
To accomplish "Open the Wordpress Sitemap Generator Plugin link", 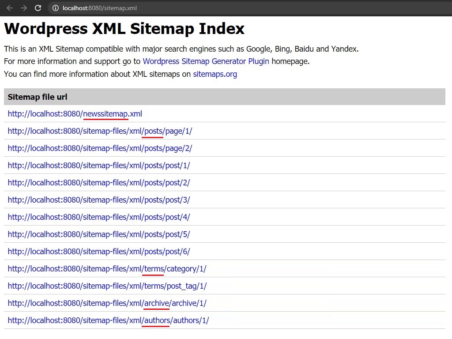I will [x=206, y=61].
